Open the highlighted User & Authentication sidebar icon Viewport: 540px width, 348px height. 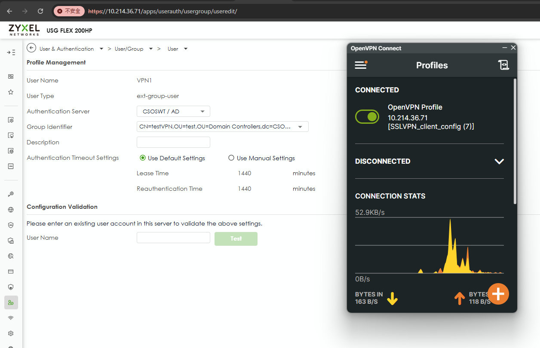coord(11,302)
